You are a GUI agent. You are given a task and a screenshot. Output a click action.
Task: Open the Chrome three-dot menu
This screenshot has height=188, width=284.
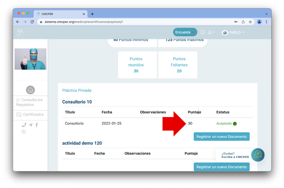267,22
